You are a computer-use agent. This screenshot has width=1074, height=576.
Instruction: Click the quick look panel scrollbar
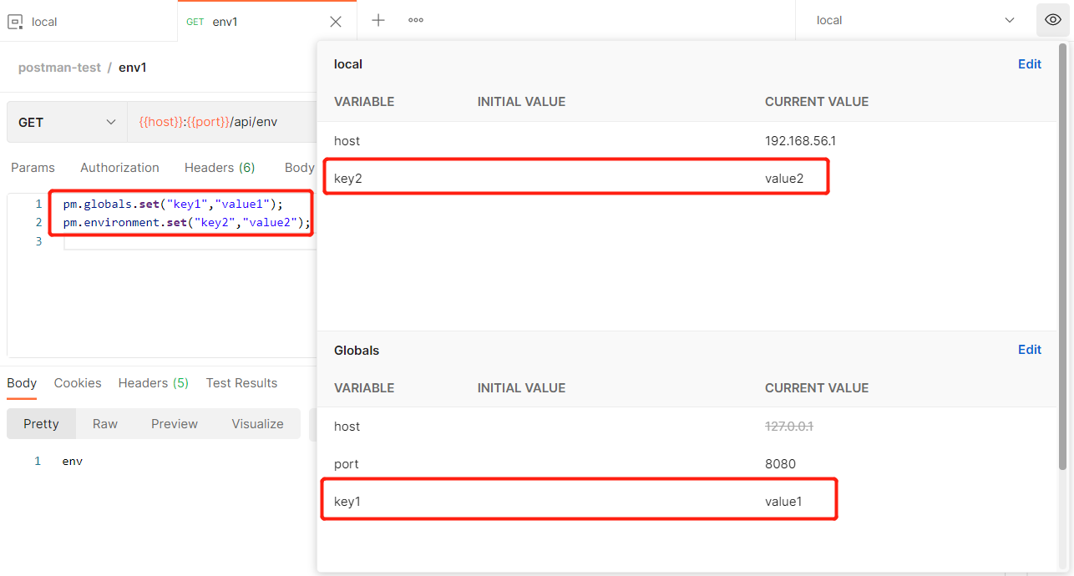click(1062, 259)
